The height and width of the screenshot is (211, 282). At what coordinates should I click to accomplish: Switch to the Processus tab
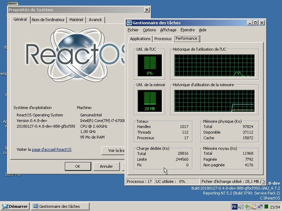pos(163,39)
